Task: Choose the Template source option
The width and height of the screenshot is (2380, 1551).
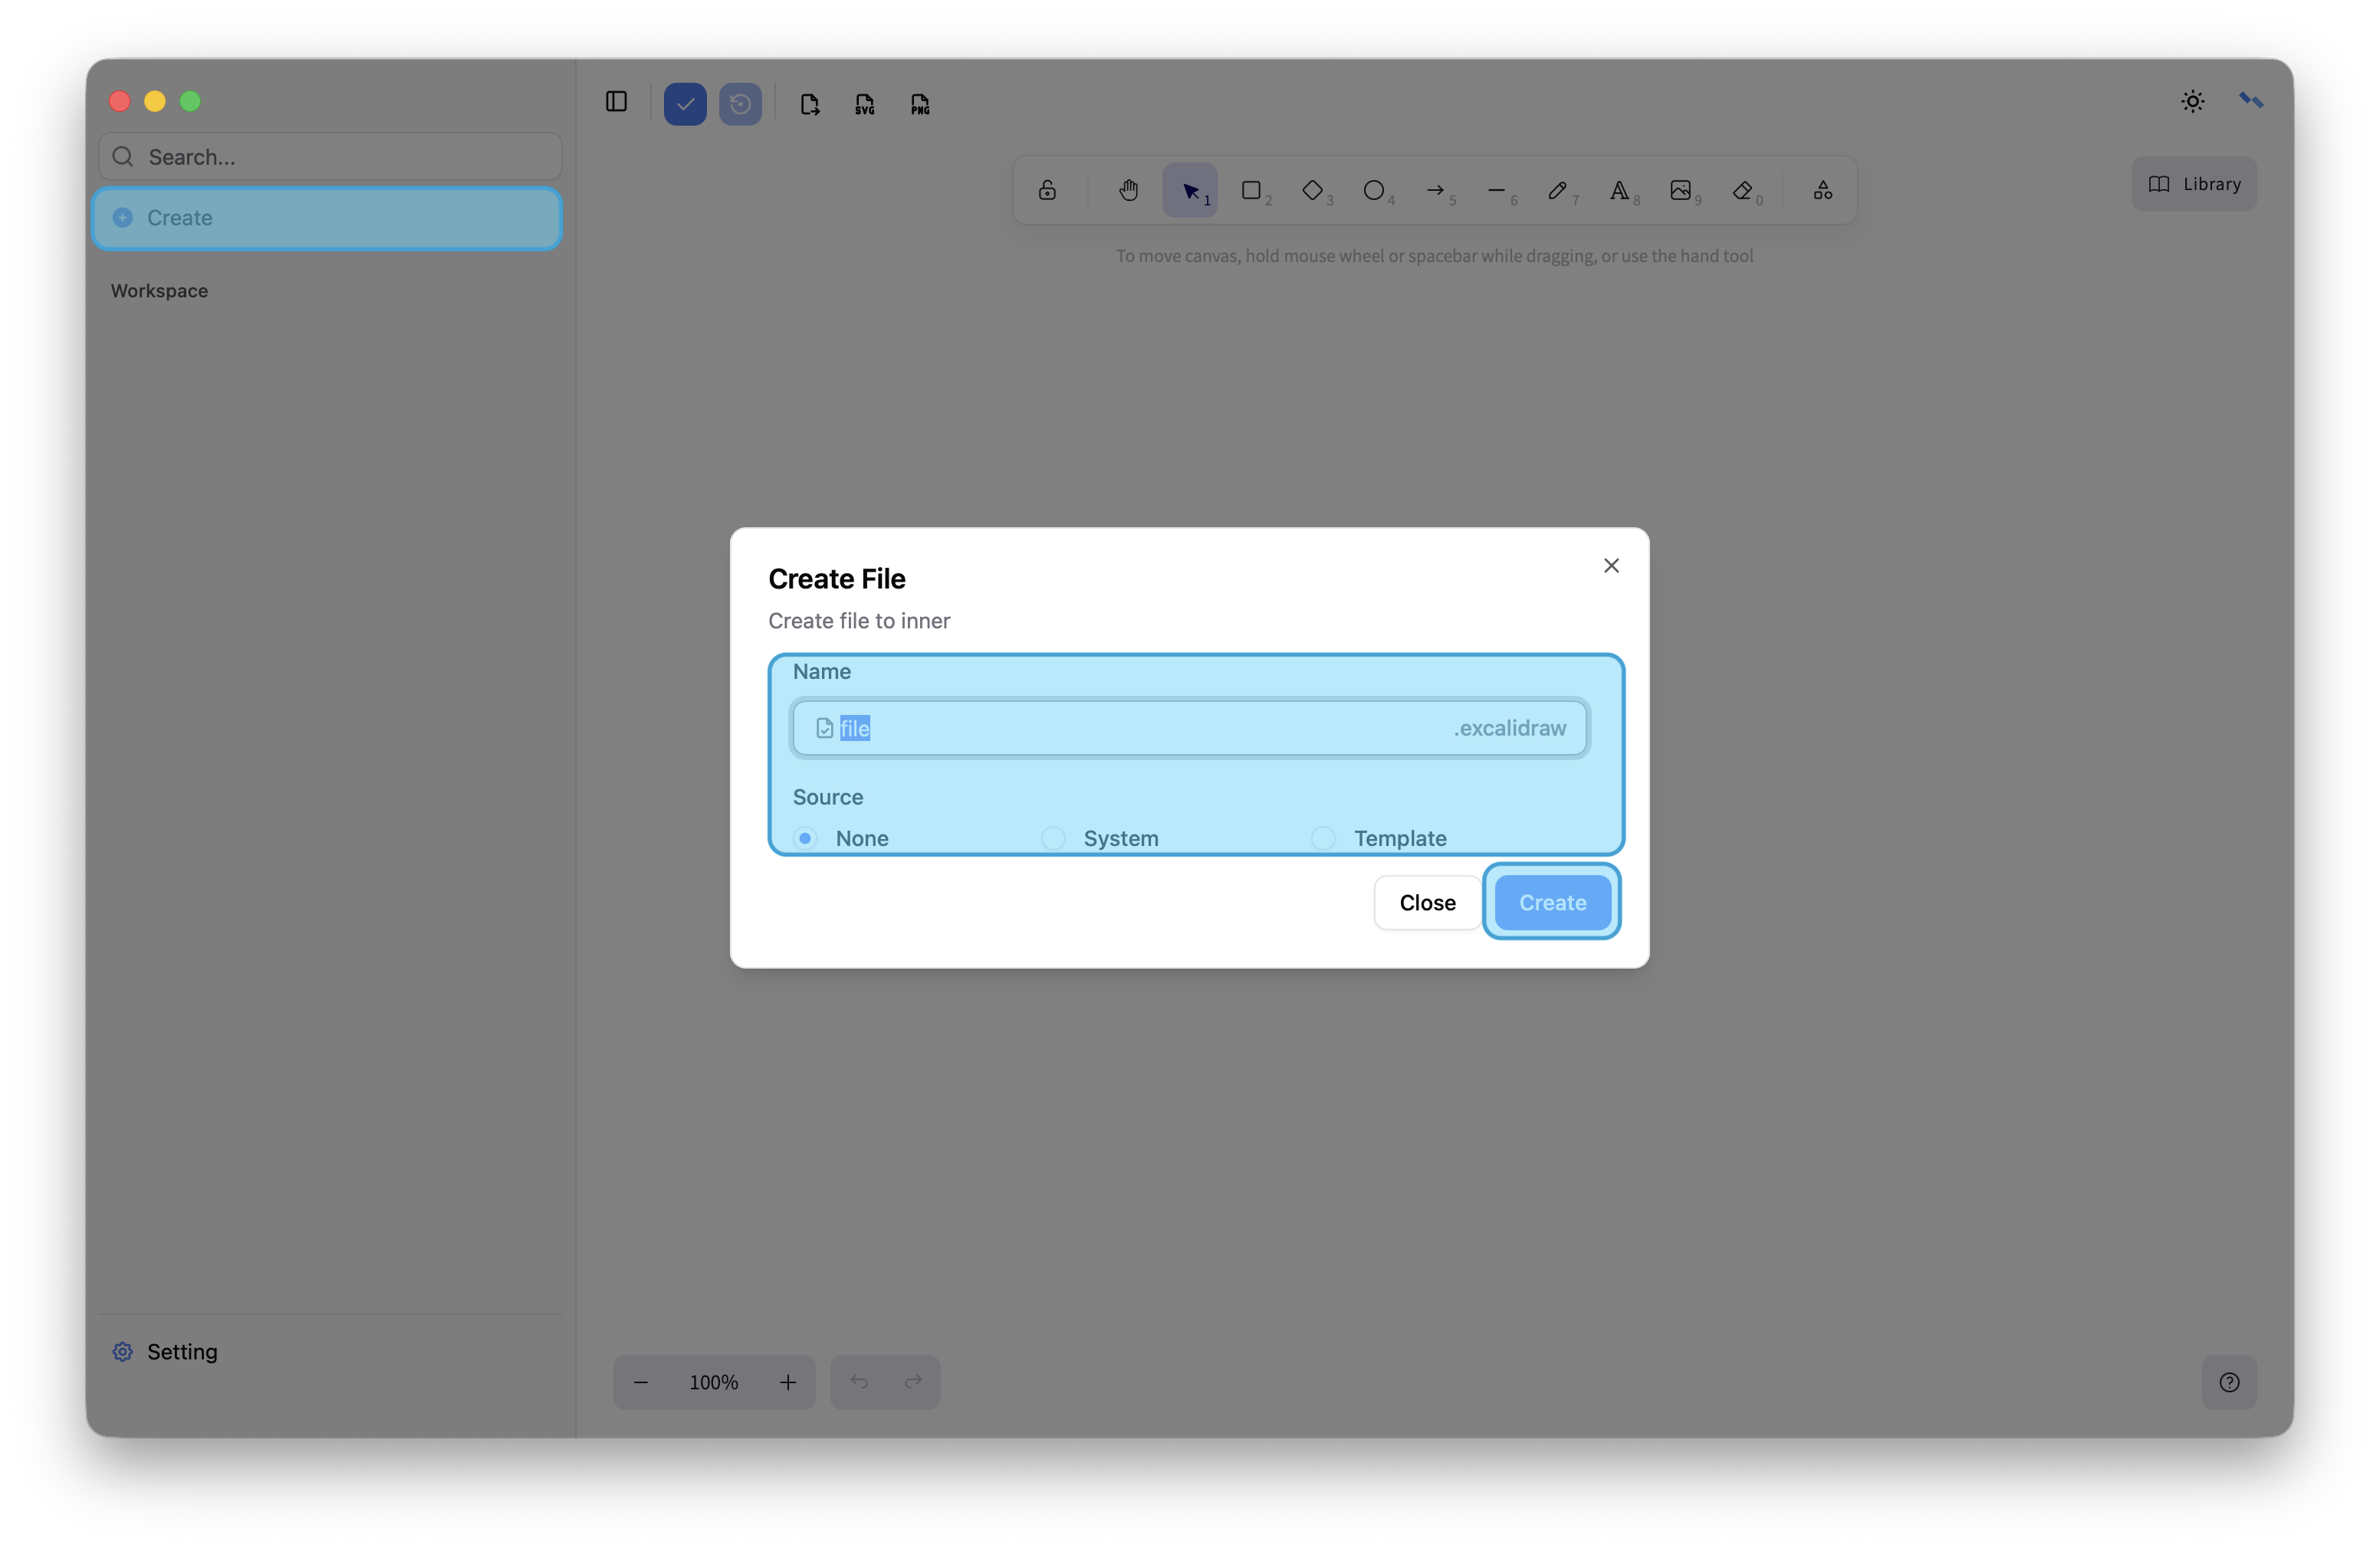Action: pyautogui.click(x=1323, y=838)
